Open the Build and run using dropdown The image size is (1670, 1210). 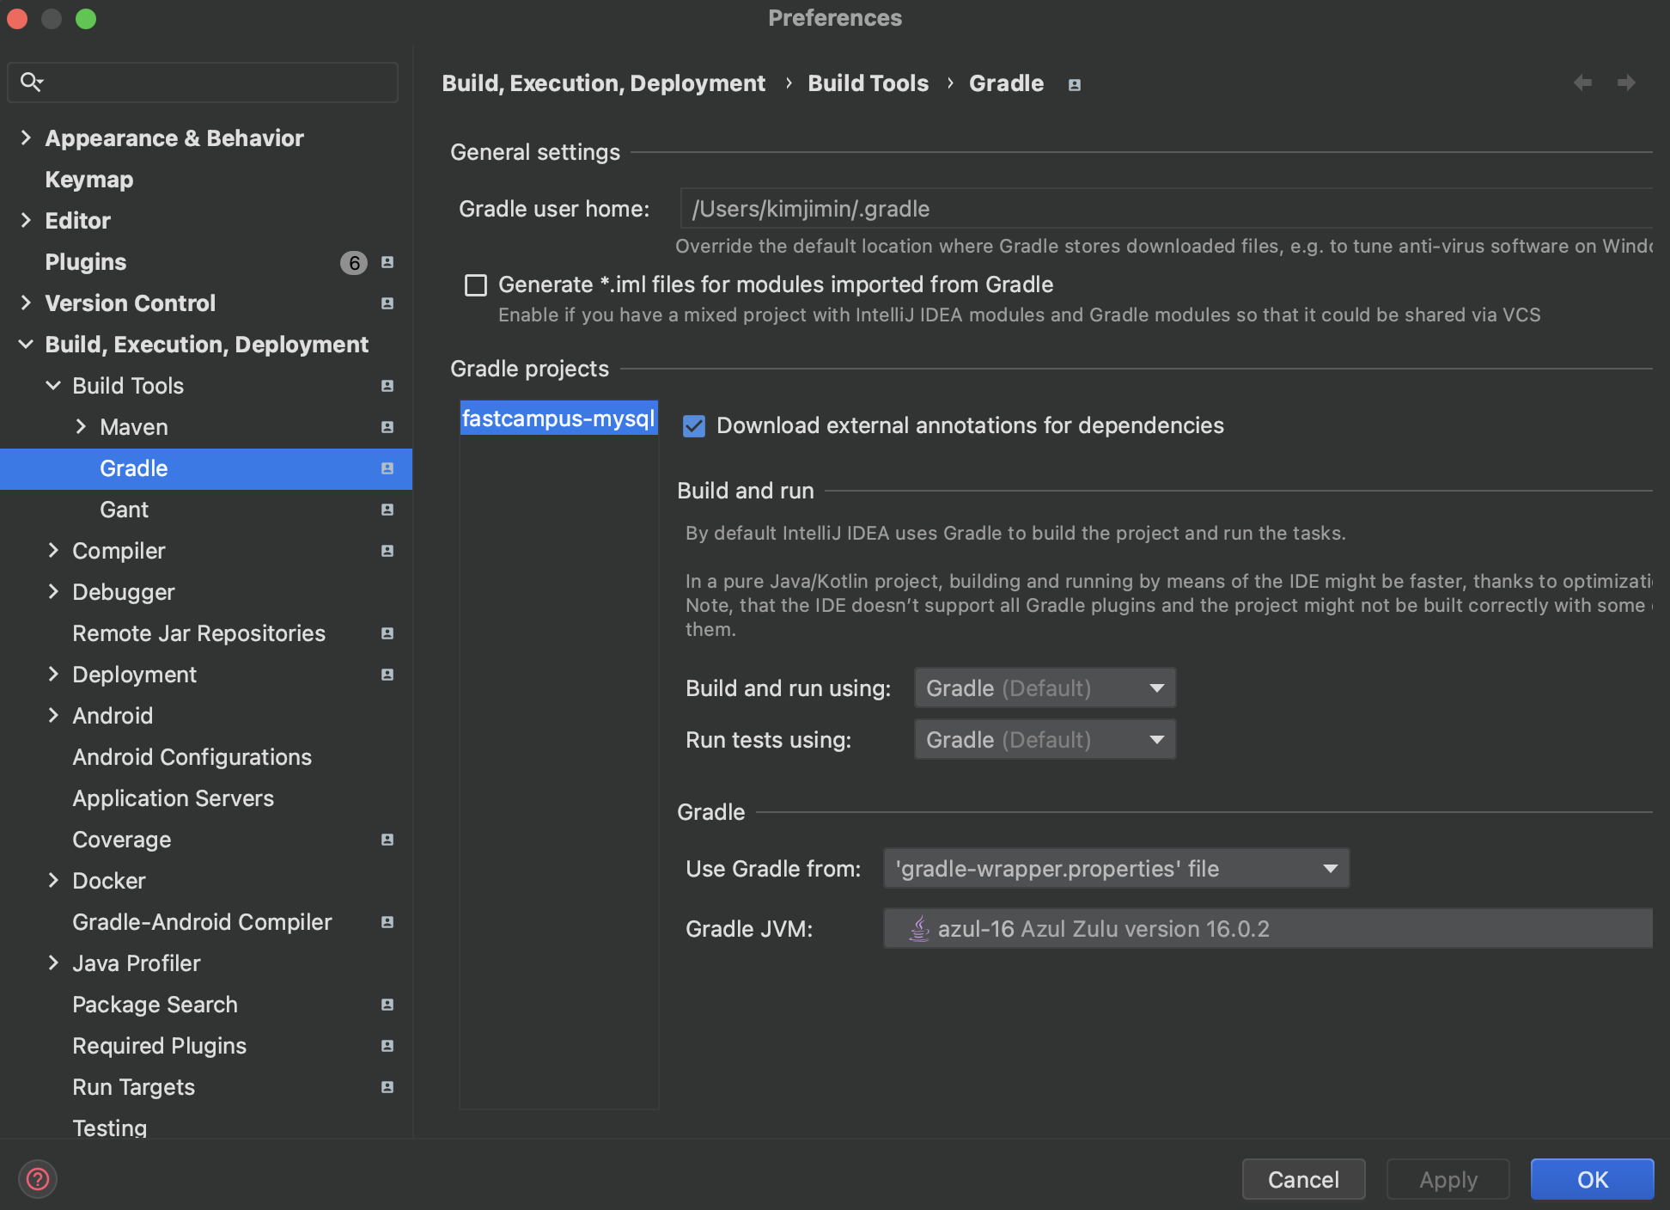coord(1045,687)
